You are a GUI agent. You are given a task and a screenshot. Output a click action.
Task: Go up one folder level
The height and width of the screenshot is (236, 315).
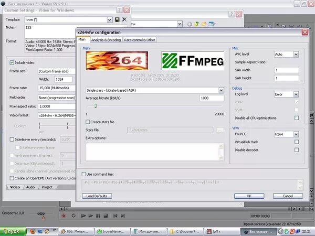tap(197, 24)
